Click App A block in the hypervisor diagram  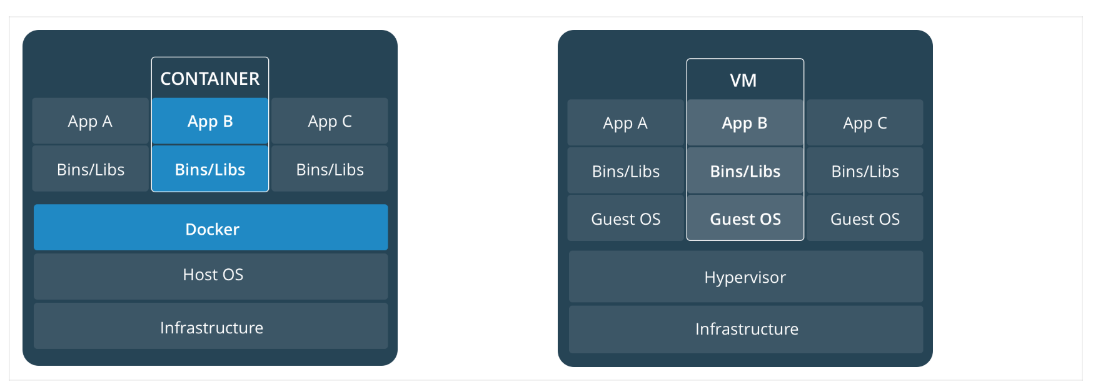[625, 123]
